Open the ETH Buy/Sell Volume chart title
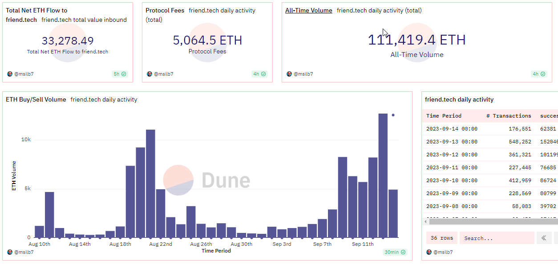This screenshot has width=558, height=265. click(36, 99)
